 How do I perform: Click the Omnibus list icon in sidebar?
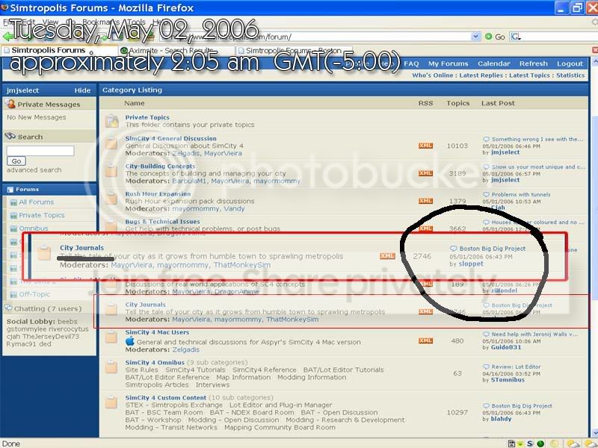click(x=13, y=228)
